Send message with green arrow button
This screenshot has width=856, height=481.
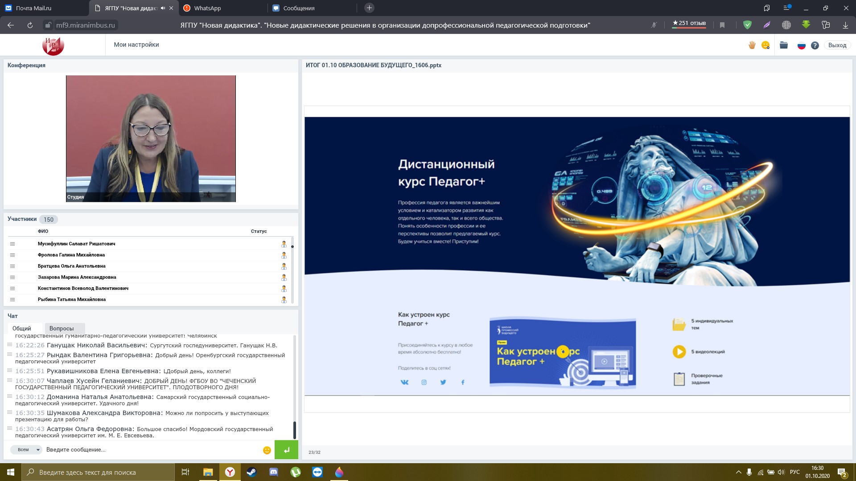tap(286, 449)
